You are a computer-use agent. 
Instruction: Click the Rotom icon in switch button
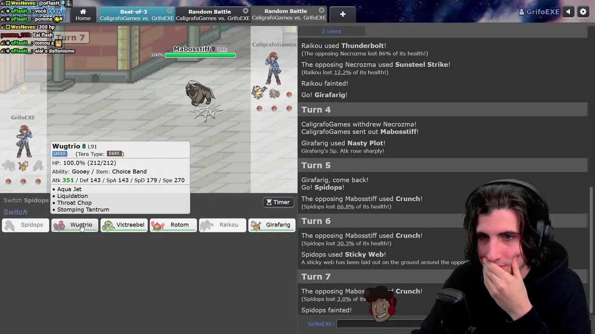coord(158,225)
